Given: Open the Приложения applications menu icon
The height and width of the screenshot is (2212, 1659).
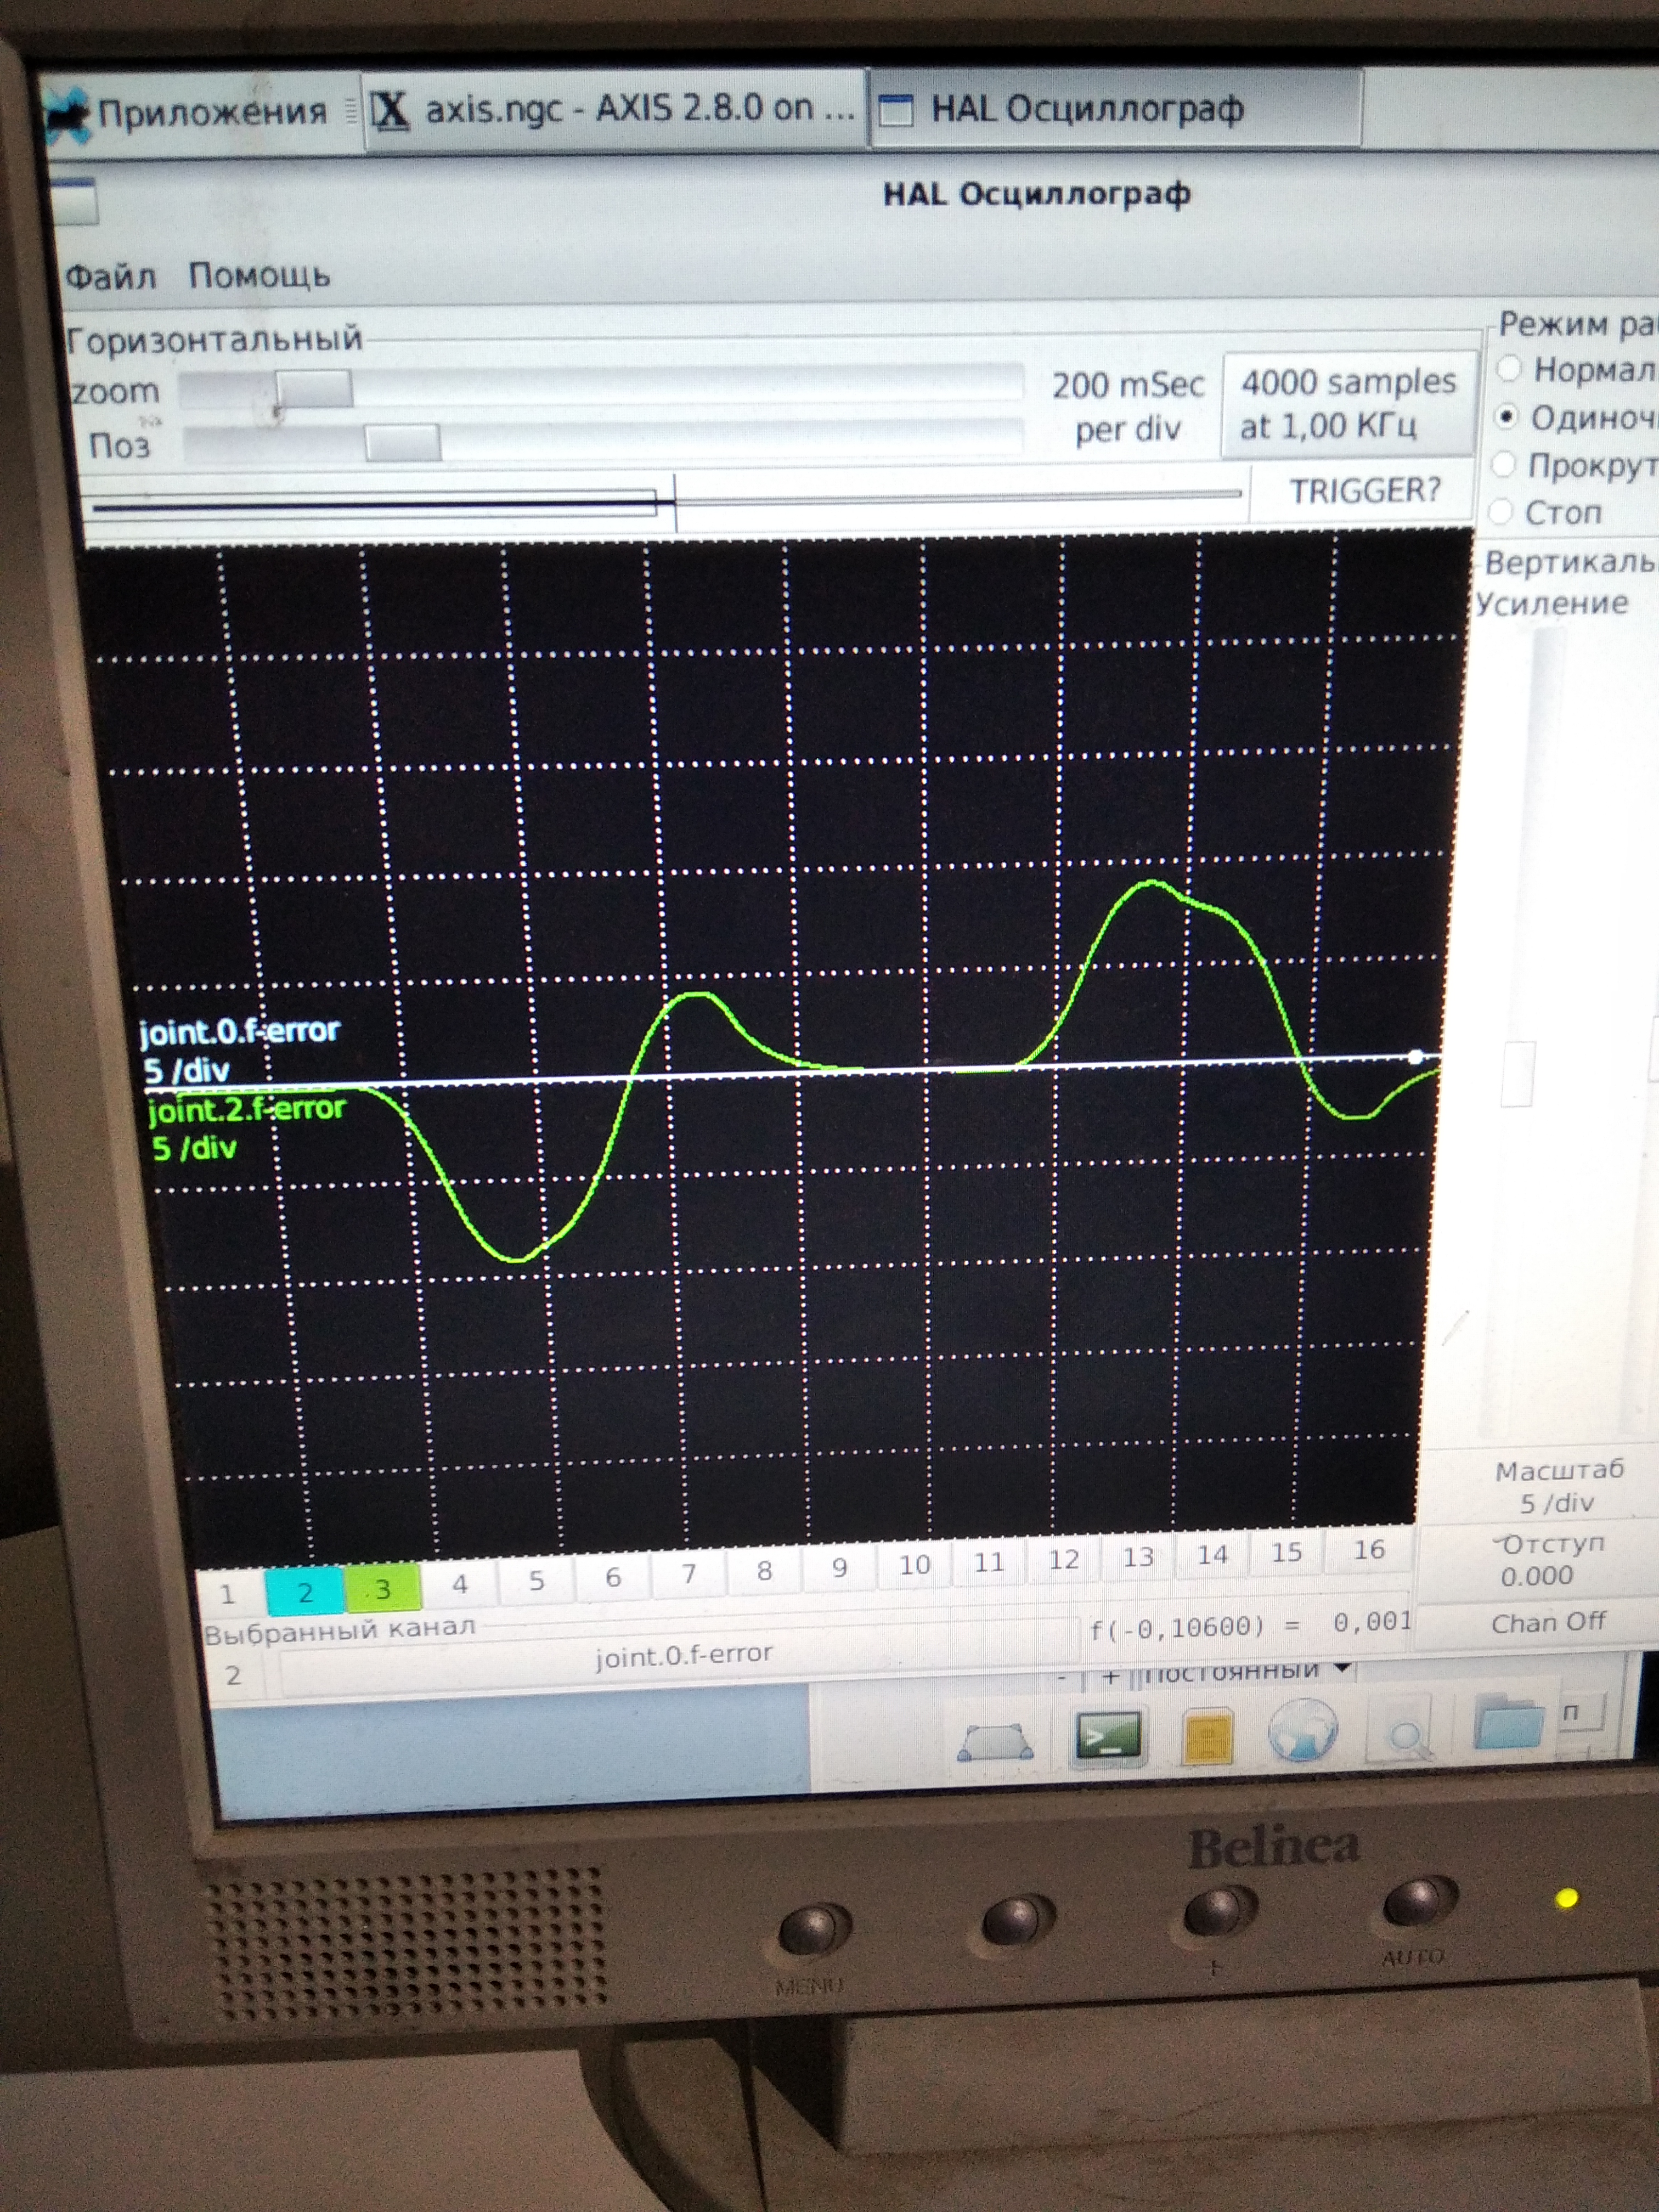Looking at the screenshot, I should pyautogui.click(x=68, y=114).
